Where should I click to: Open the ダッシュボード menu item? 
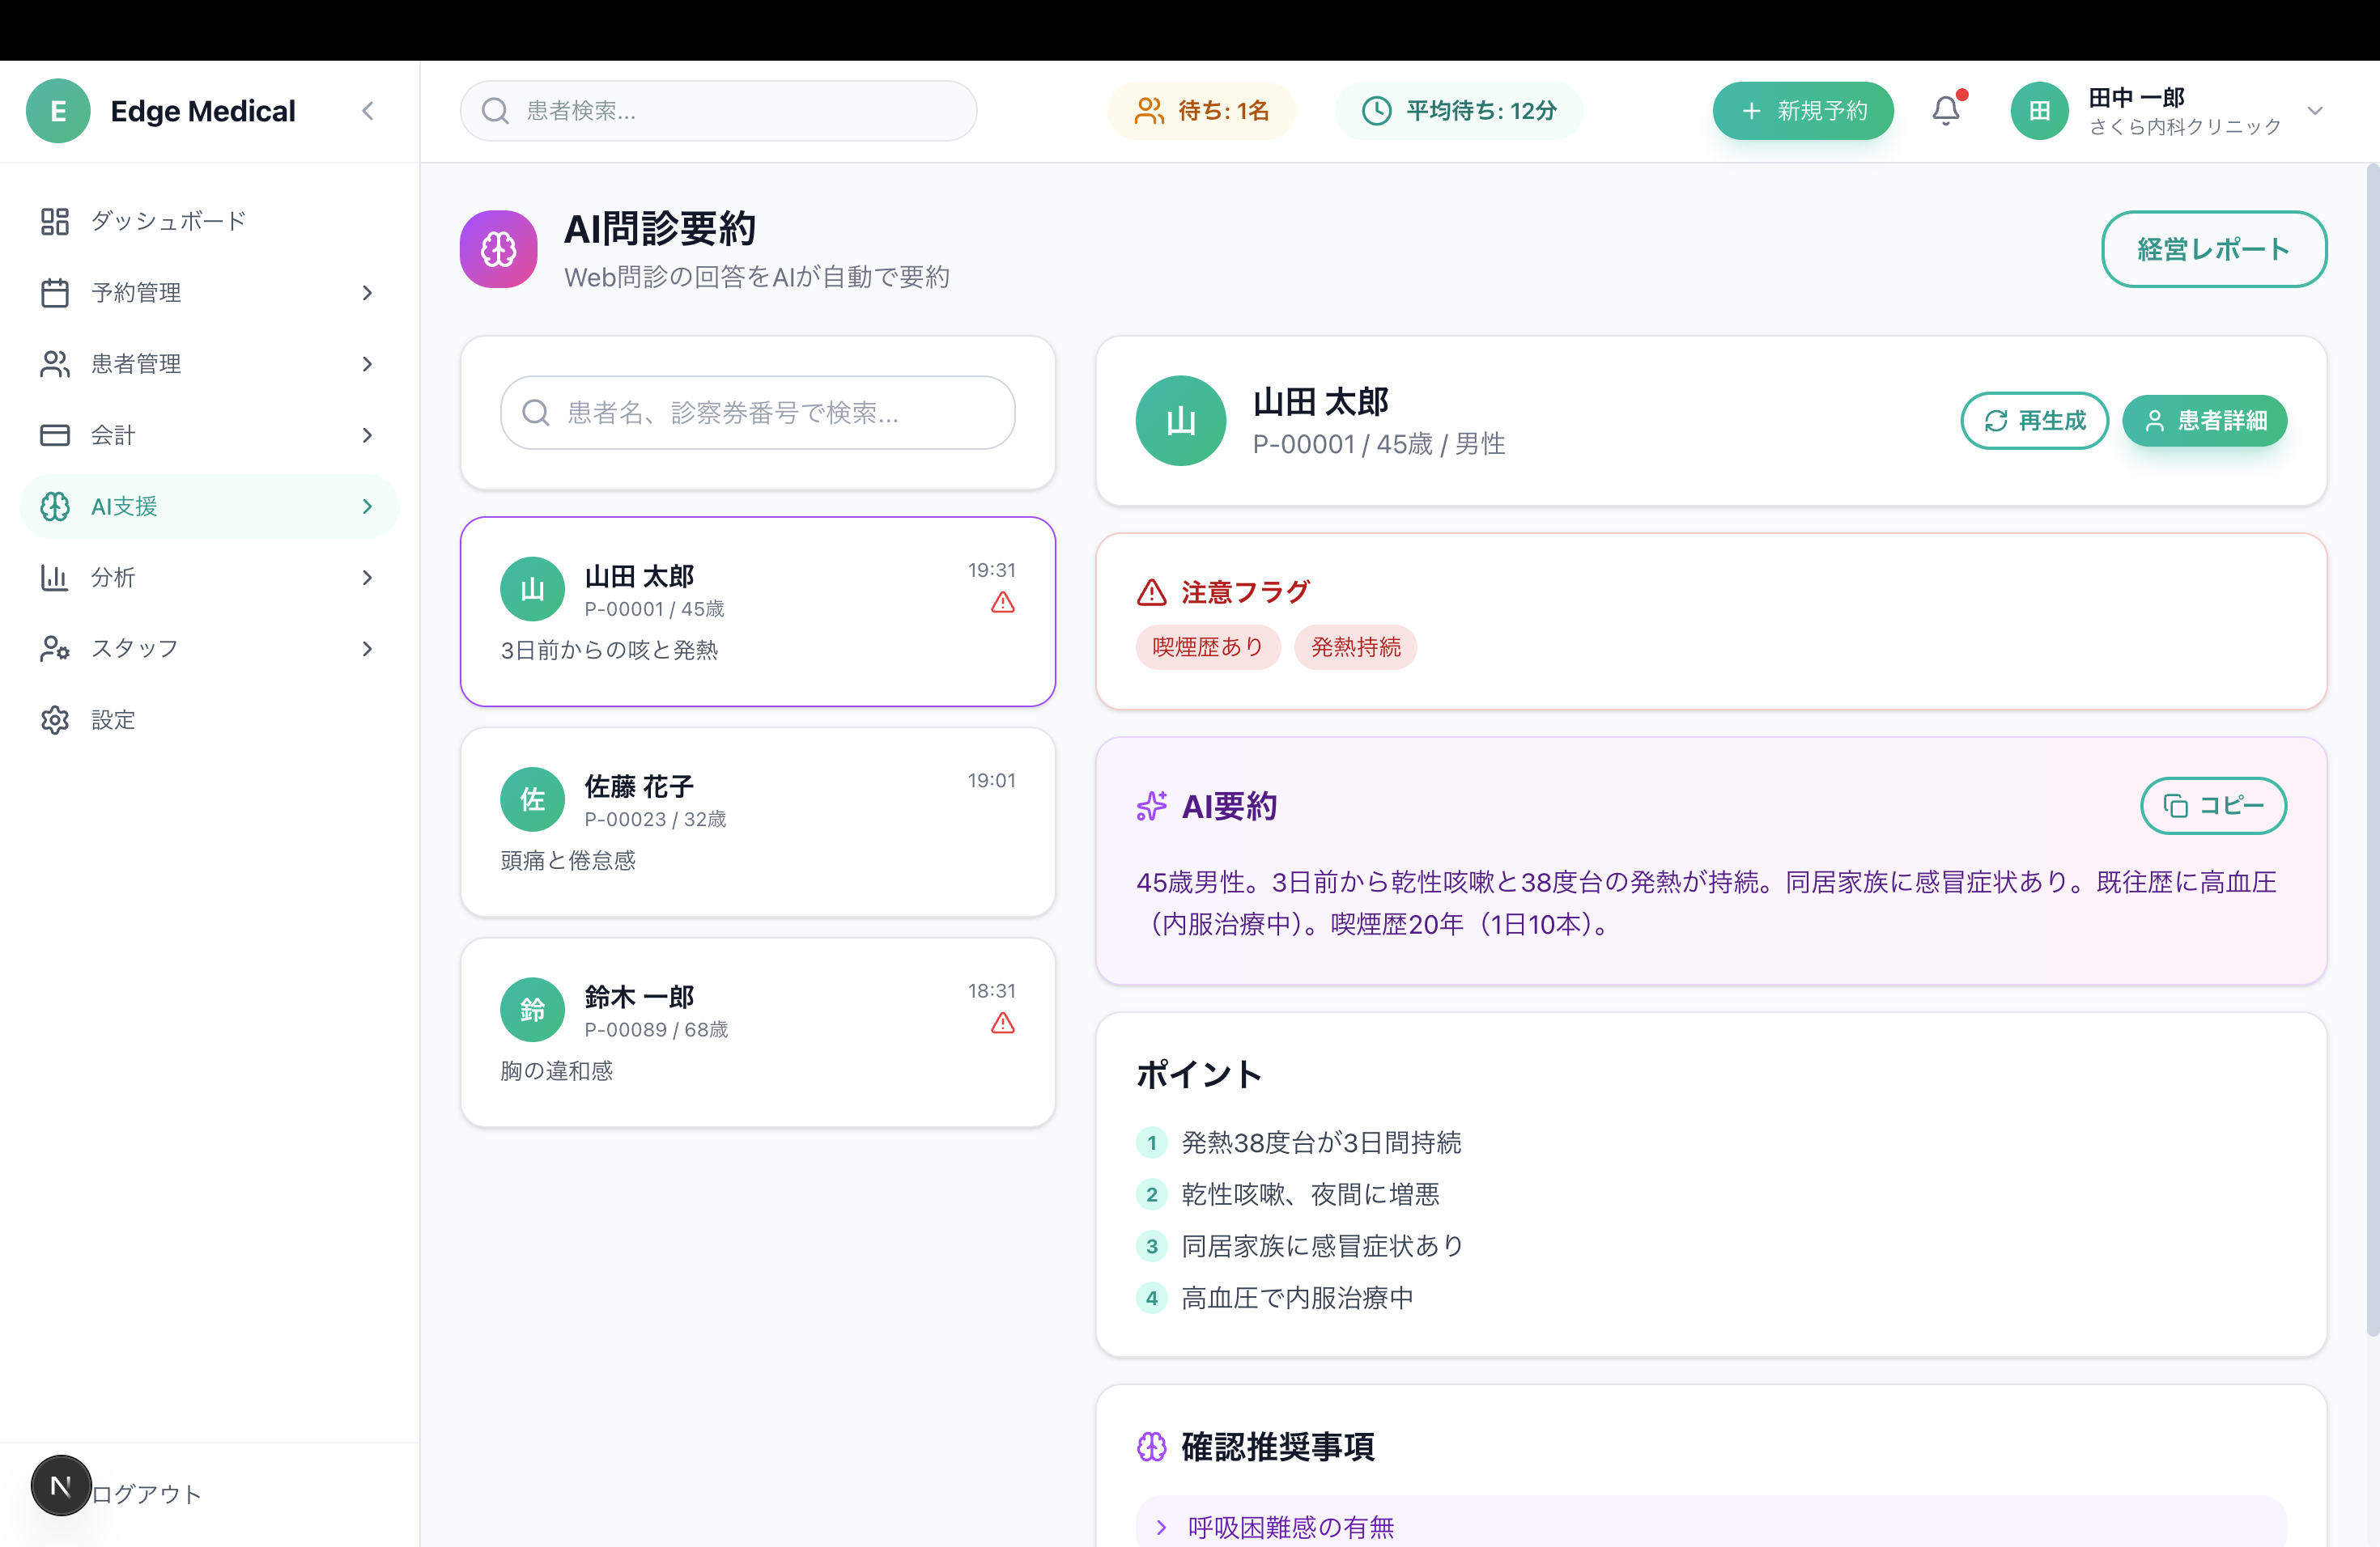(x=168, y=221)
